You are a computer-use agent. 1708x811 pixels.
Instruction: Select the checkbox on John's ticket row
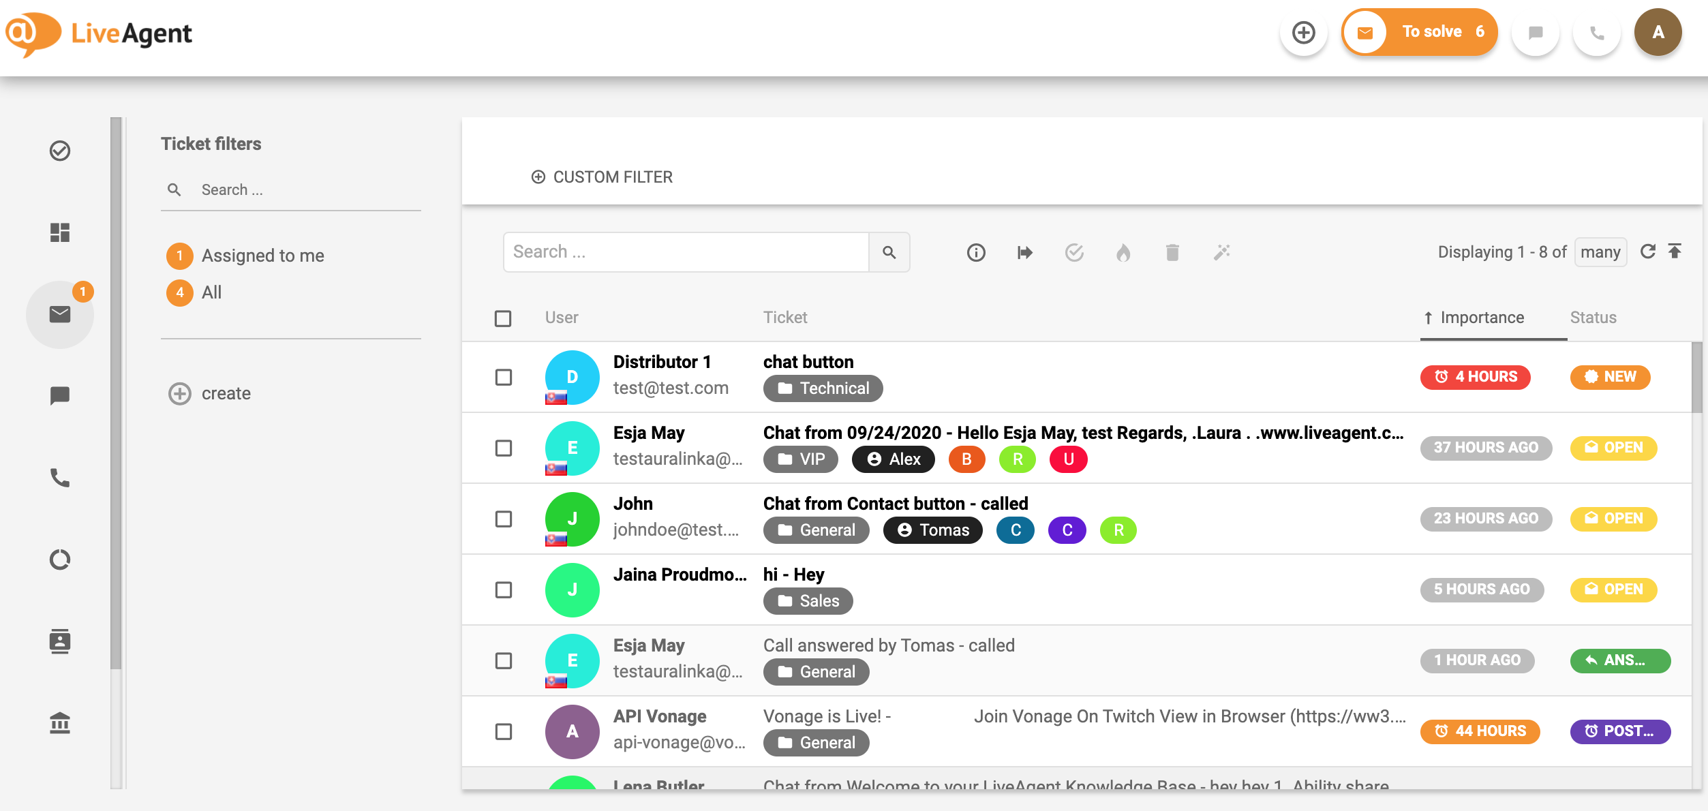504,519
